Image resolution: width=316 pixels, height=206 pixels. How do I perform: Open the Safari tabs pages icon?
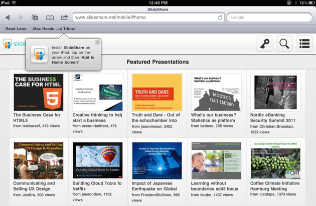click(35, 17)
